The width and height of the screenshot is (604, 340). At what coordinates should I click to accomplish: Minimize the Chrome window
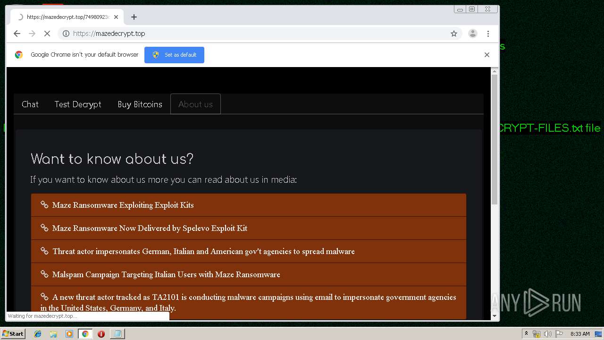click(460, 9)
